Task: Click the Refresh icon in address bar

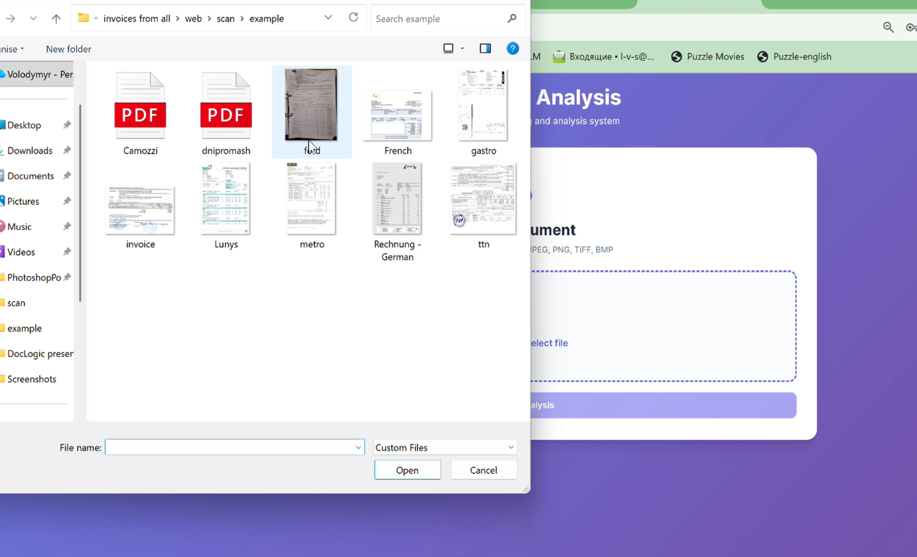Action: coord(354,18)
